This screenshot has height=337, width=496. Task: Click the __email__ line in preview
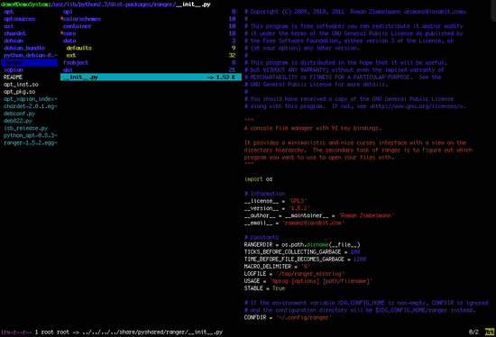(294, 223)
